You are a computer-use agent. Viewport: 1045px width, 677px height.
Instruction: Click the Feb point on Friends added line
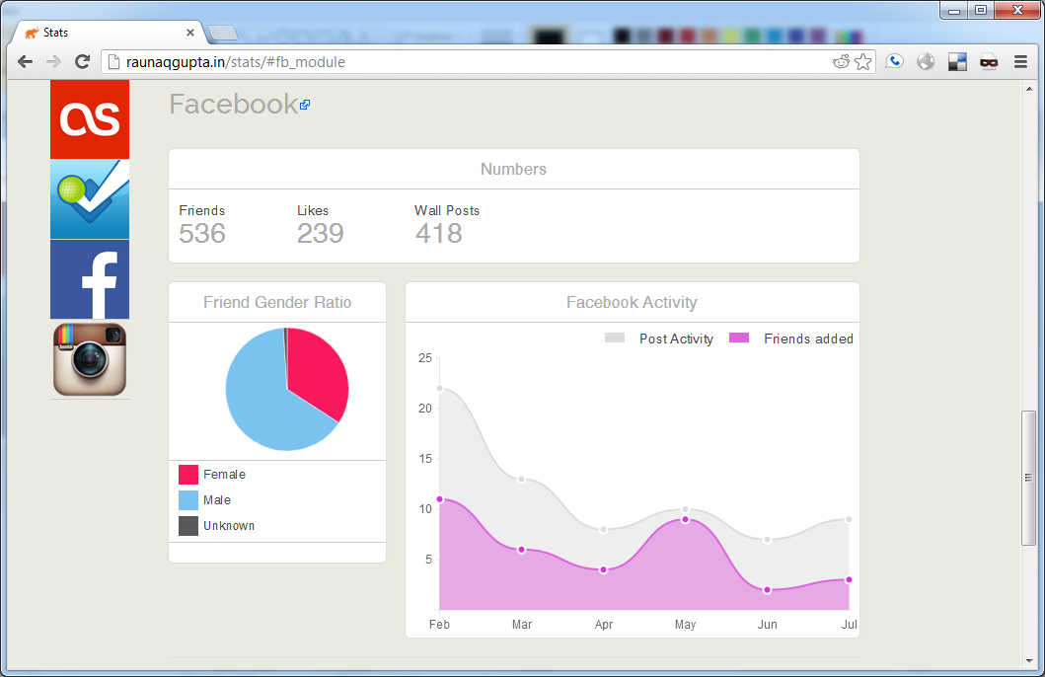pyautogui.click(x=440, y=499)
